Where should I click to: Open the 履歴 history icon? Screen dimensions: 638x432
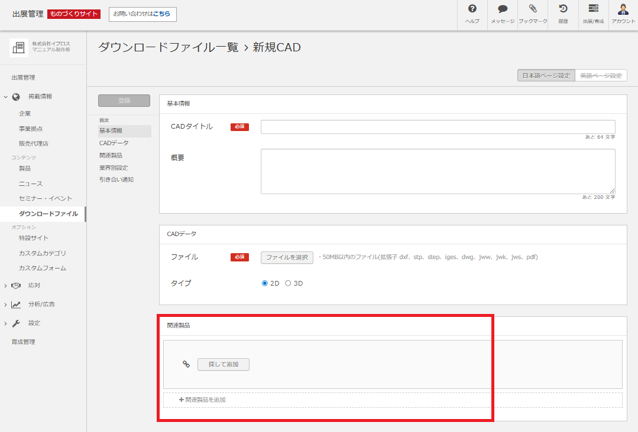coord(562,15)
